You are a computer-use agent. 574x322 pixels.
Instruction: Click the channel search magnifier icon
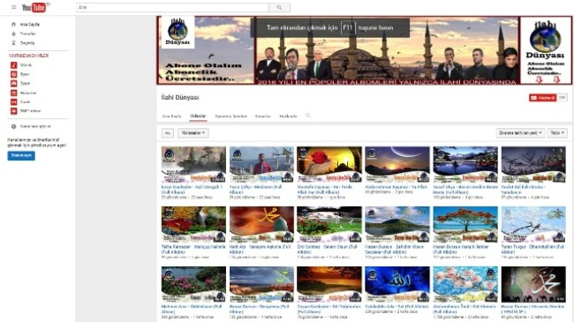tap(308, 116)
